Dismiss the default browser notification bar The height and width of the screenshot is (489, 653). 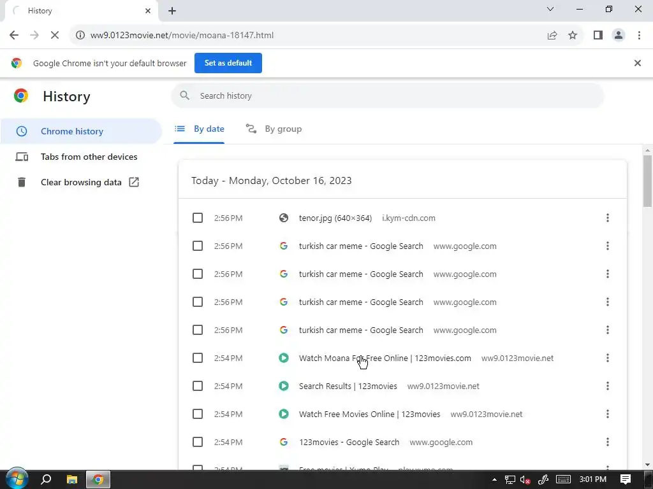637,63
